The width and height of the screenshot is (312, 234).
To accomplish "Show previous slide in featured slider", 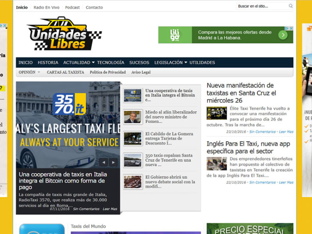I will tap(104, 162).
